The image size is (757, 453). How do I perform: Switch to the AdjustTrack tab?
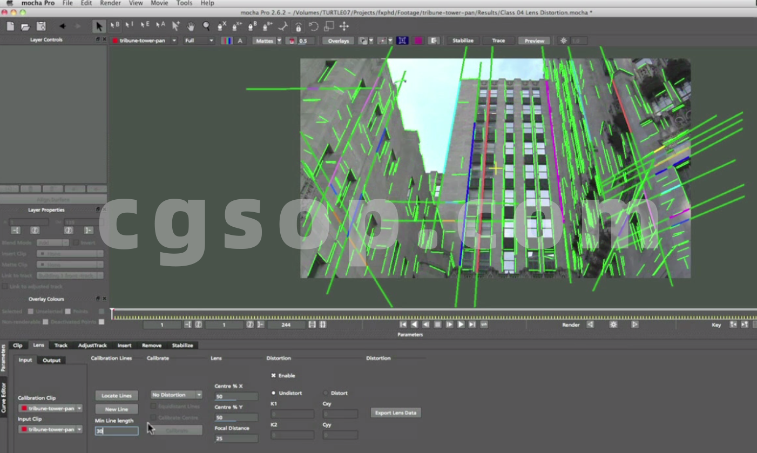click(92, 345)
